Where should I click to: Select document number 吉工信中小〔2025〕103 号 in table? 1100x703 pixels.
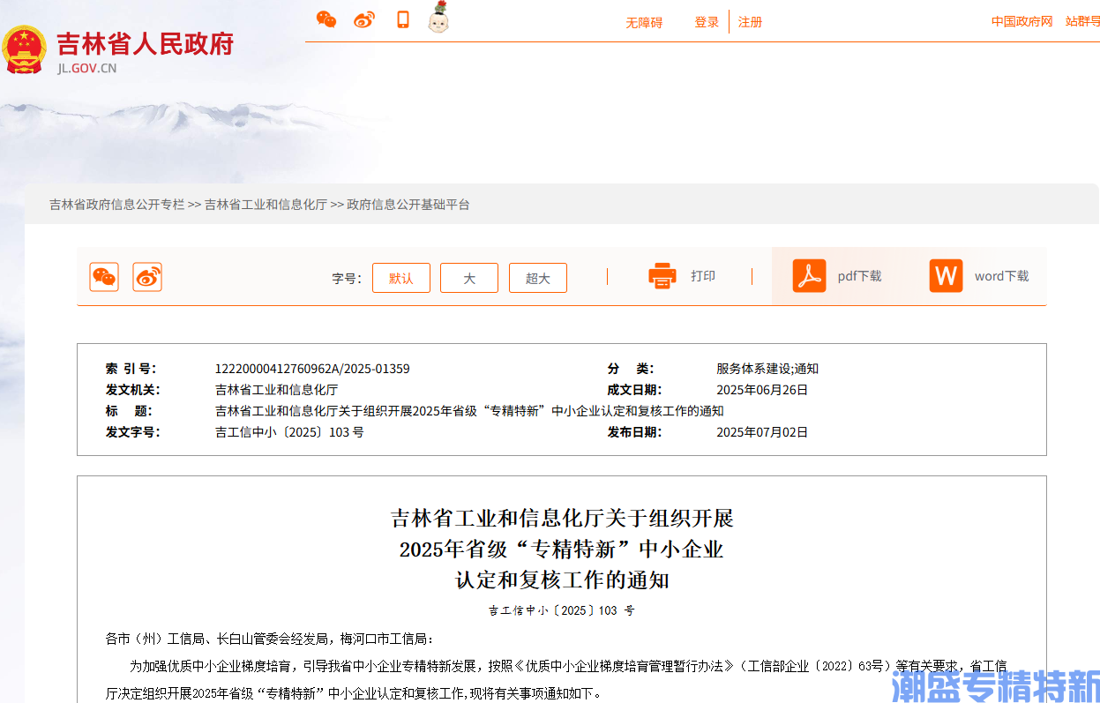tap(289, 432)
